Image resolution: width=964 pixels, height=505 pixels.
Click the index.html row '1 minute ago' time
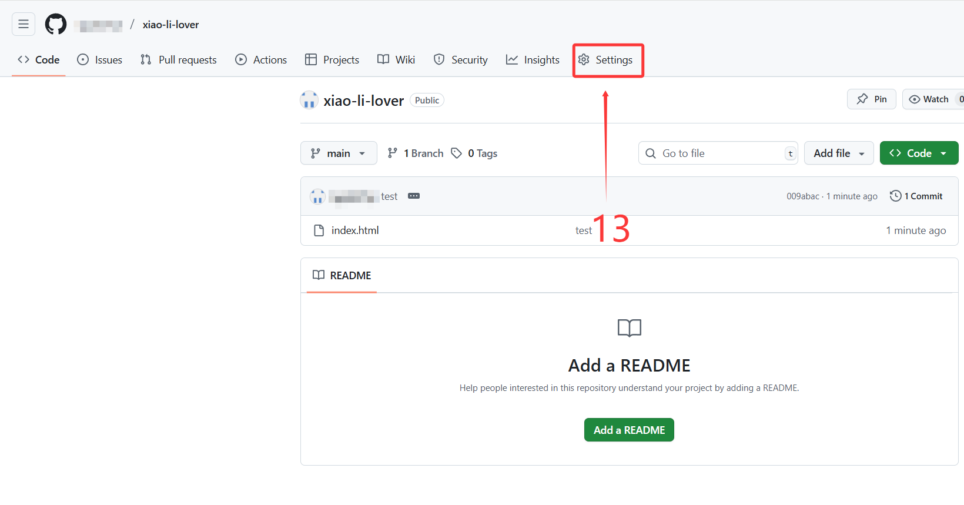coord(916,230)
